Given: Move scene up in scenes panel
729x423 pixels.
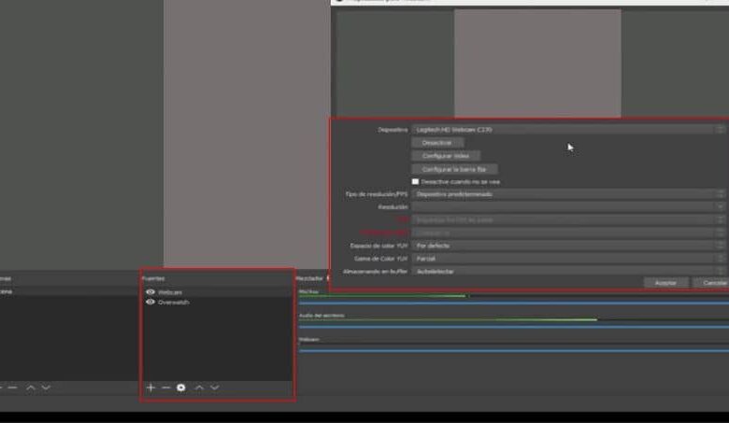Looking at the screenshot, I should pos(31,388).
